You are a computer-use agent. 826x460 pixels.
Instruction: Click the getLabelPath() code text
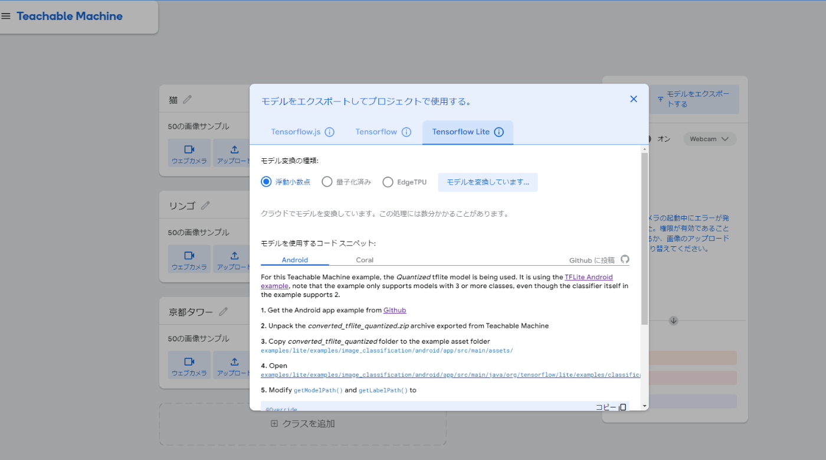pos(383,390)
